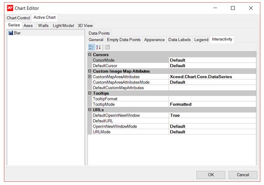Select the DefaultURL property name
Viewport: 264px width, 185px height.
[130, 121]
